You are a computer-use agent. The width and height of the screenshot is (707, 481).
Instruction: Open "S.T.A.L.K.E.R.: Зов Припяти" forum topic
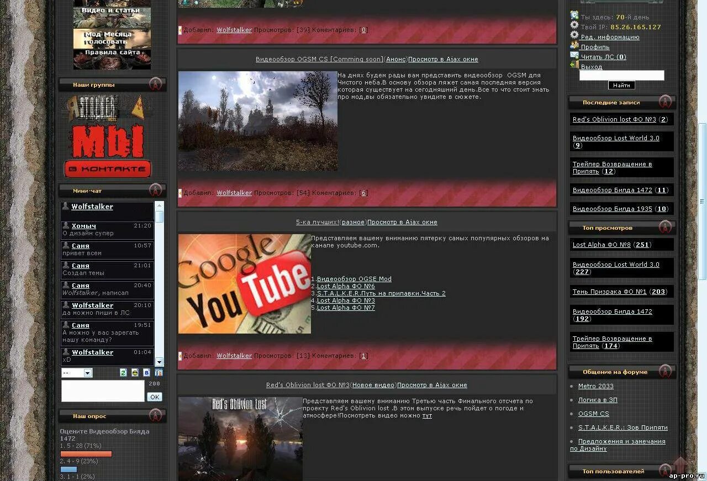click(623, 427)
